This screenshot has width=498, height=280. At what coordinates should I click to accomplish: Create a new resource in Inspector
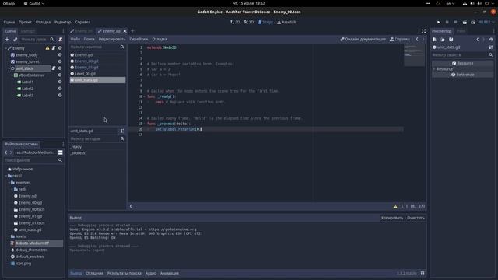tap(434, 40)
